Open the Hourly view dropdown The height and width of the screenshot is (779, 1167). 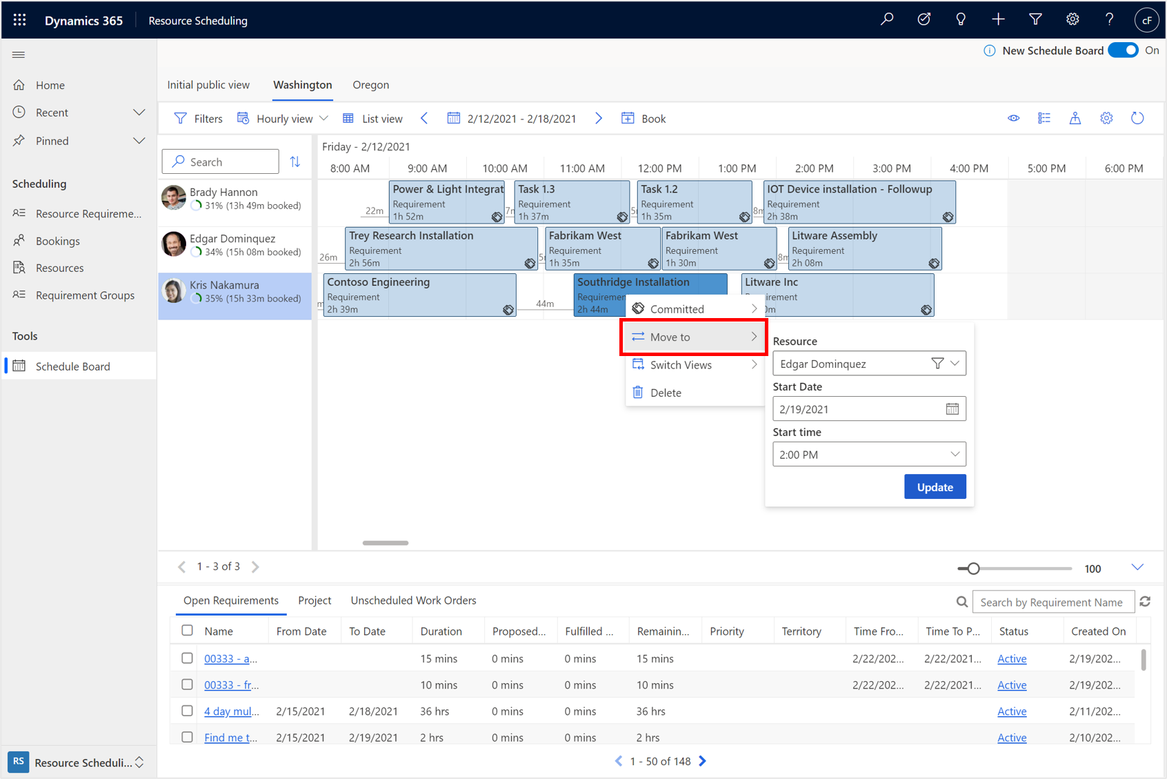(283, 118)
